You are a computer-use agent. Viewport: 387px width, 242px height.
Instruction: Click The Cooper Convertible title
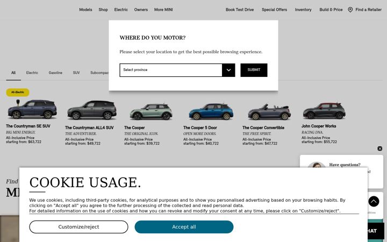click(x=263, y=127)
